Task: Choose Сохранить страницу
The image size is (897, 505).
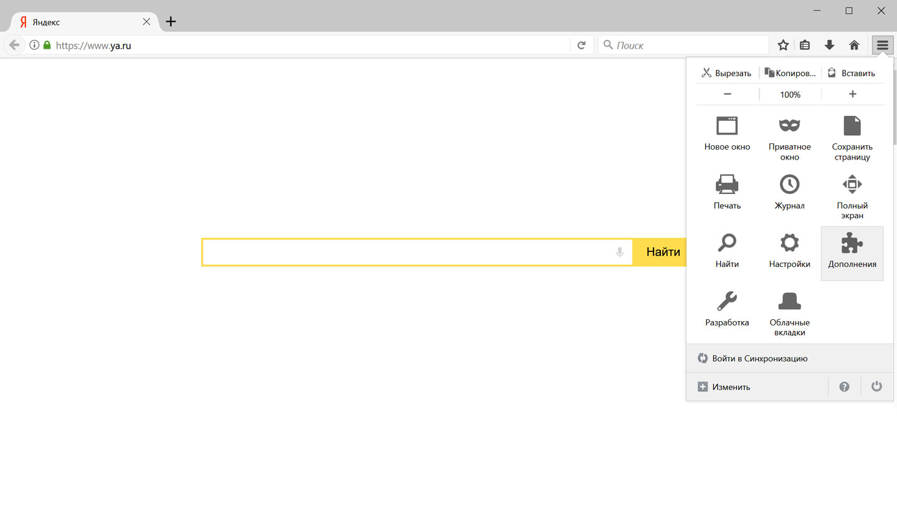Action: pyautogui.click(x=852, y=138)
